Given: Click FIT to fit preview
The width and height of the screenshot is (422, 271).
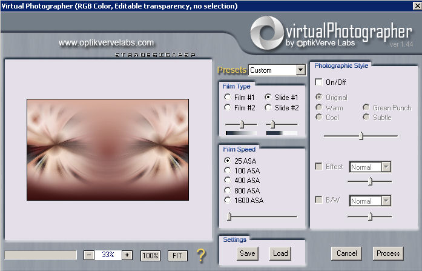Looking at the screenshot, I should click(x=177, y=255).
